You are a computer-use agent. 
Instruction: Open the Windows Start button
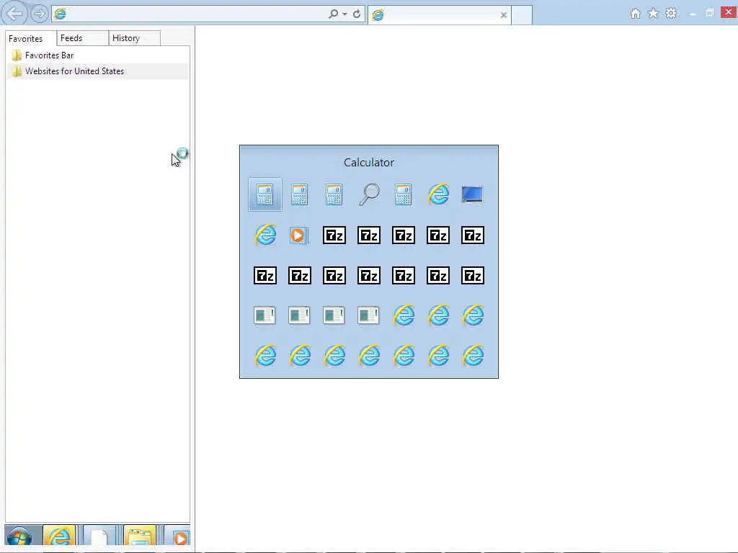(19, 536)
